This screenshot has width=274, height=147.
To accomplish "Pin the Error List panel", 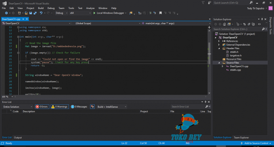I will click(x=205, y=102).
